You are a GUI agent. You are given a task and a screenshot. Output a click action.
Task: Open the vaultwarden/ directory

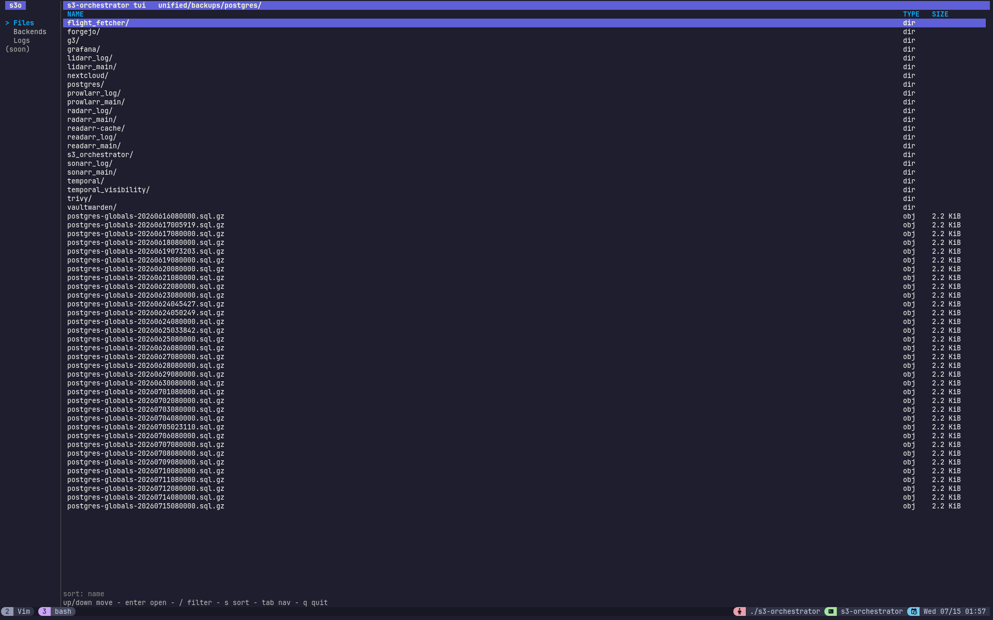(x=524, y=207)
